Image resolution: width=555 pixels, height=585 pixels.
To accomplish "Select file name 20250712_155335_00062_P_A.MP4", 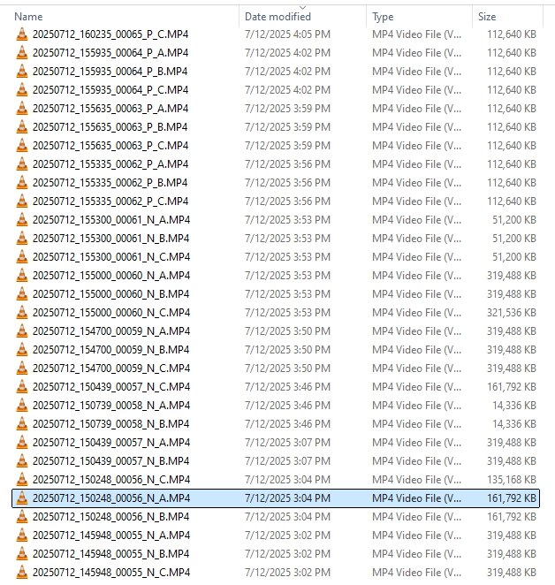I will coord(110,164).
